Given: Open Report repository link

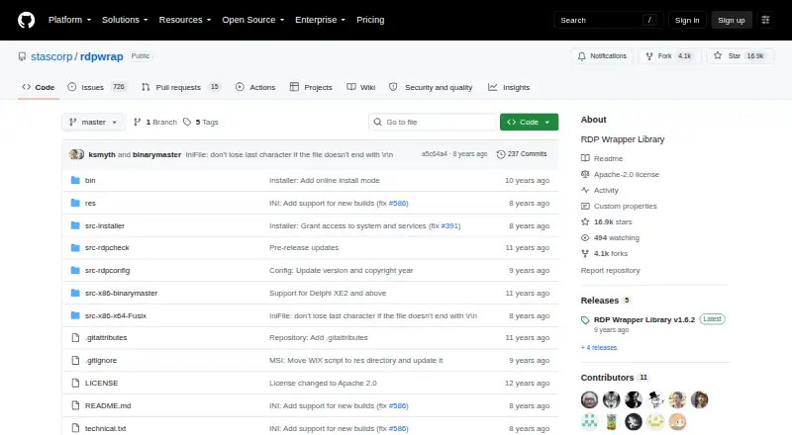Looking at the screenshot, I should (x=610, y=271).
